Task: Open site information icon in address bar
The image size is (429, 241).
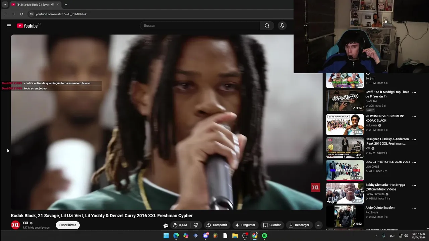Action: pos(31,14)
